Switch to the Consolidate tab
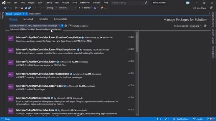This screenshot has height=121, width=216. [61, 19]
